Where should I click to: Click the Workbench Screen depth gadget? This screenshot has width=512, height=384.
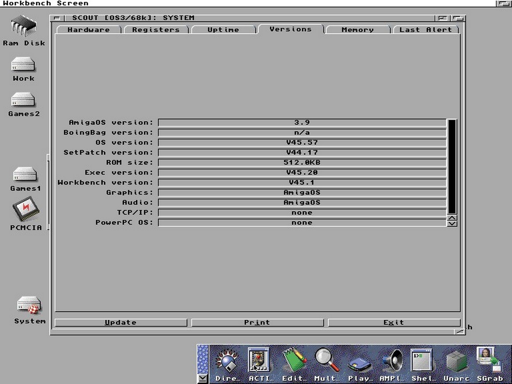tap(504, 3)
